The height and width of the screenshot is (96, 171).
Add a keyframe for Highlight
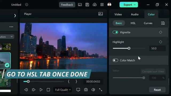tap(160, 42)
